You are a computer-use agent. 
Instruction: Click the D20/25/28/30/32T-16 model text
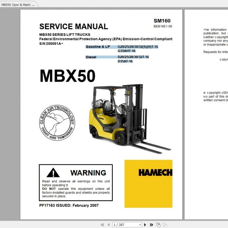[133, 57]
